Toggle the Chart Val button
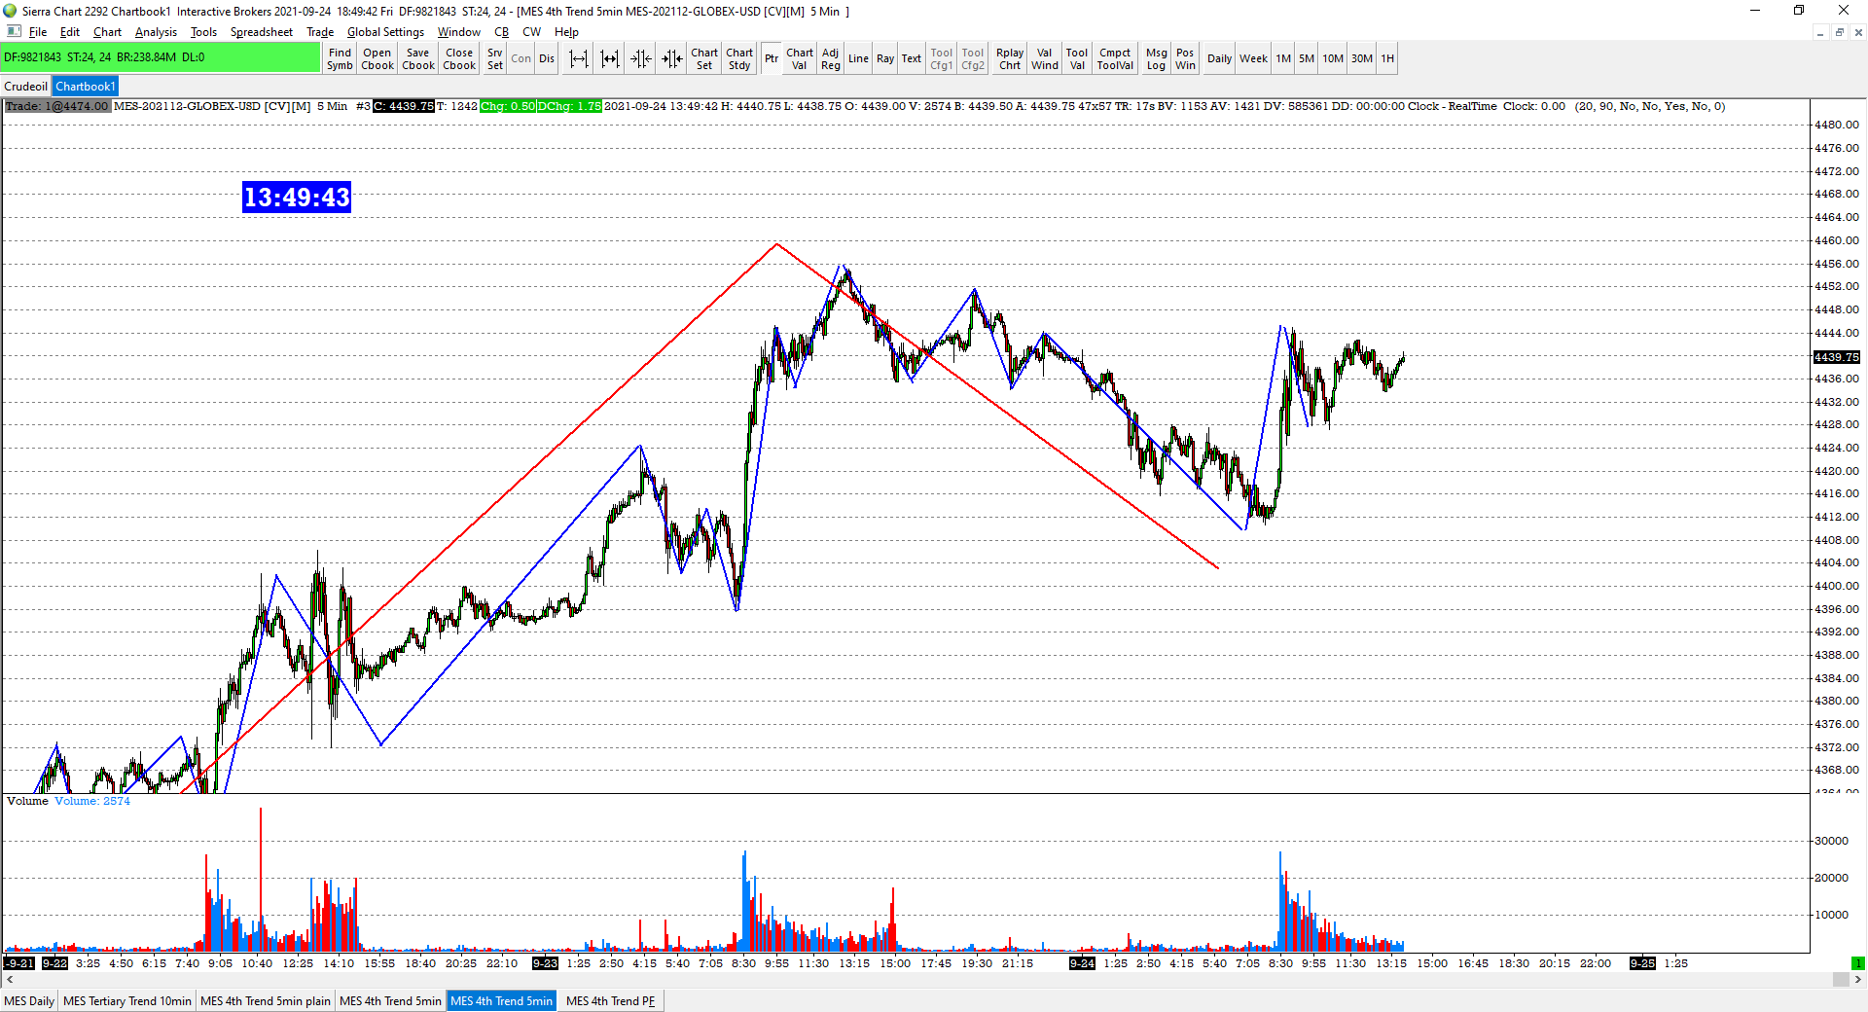1868x1012 pixels. pyautogui.click(x=800, y=59)
